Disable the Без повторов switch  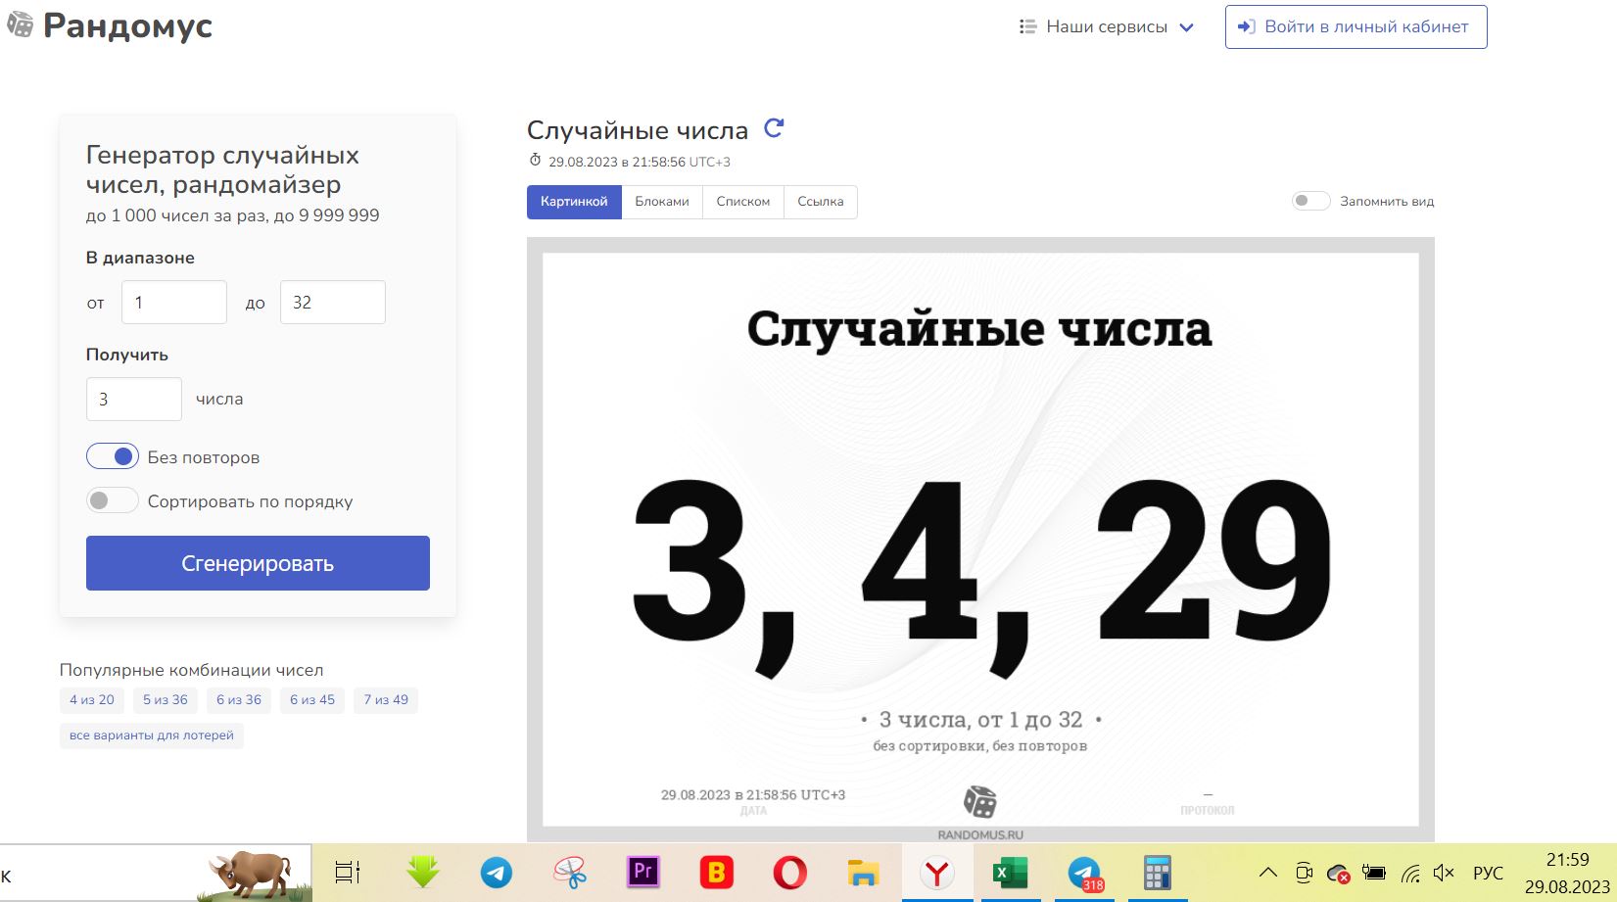113,456
